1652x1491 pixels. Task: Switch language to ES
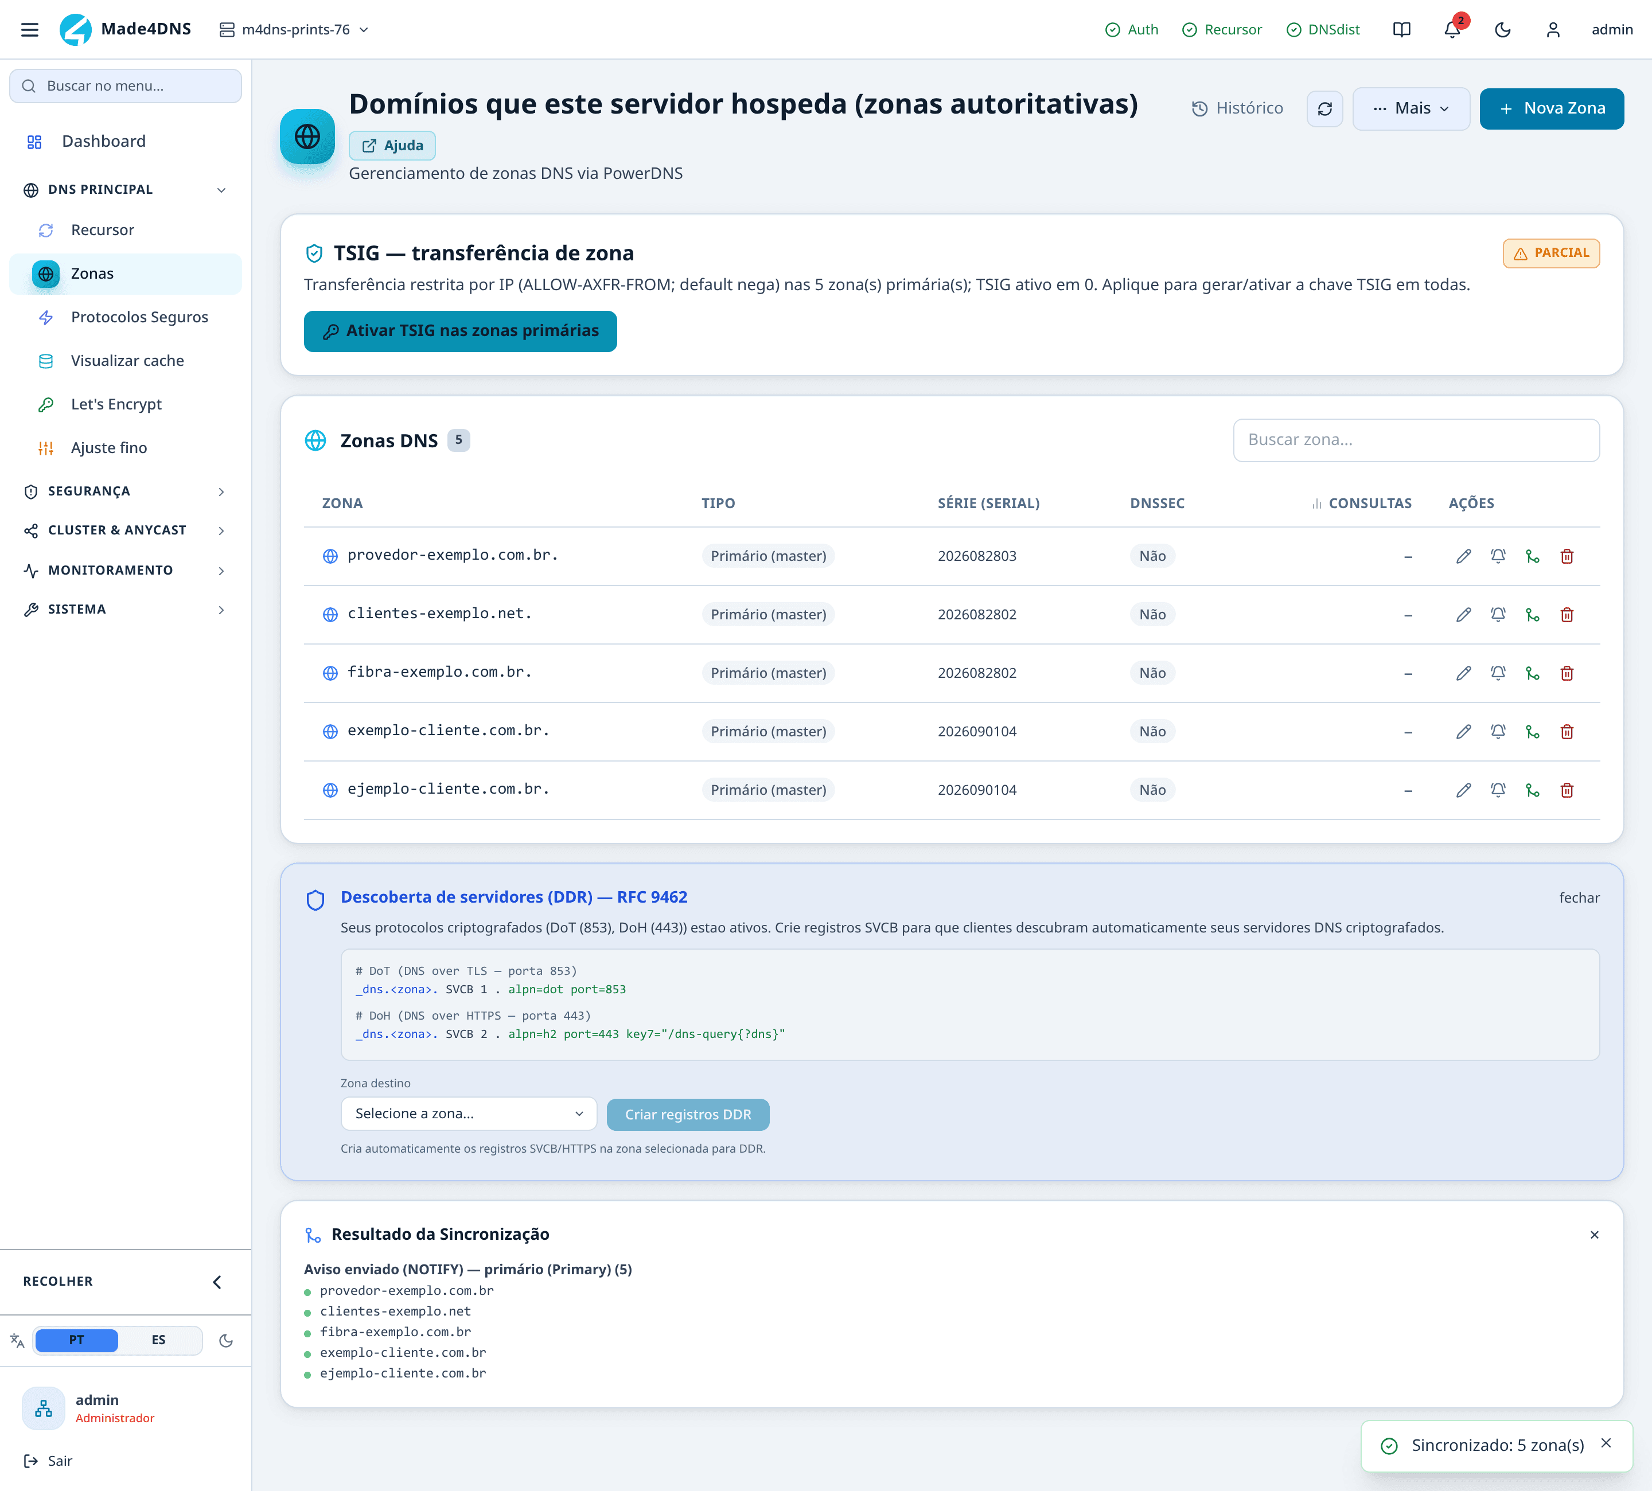point(159,1340)
